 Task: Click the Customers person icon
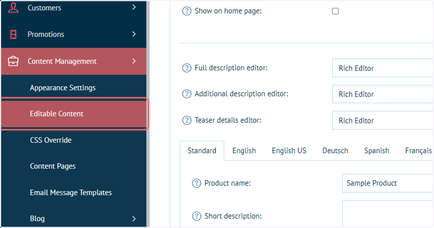(13, 8)
